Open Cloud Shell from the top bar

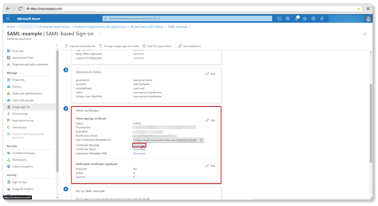click(279, 19)
